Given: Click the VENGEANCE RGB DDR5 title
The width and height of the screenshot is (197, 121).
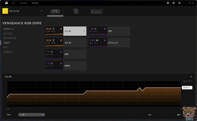Looking at the screenshot, I should (22, 23).
